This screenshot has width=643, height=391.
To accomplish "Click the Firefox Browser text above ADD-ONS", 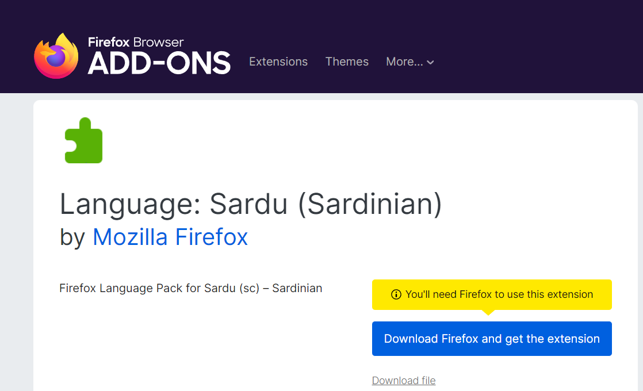I will [136, 42].
